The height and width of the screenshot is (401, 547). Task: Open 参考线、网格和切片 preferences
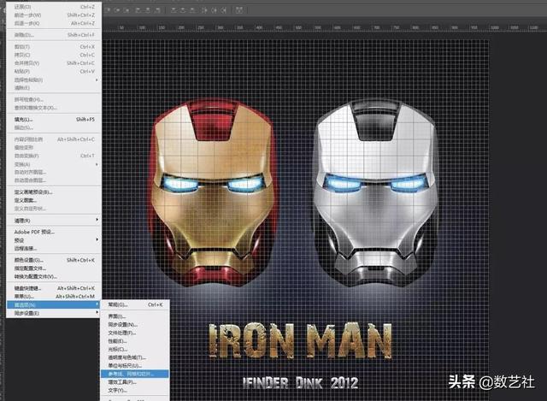[x=135, y=374]
